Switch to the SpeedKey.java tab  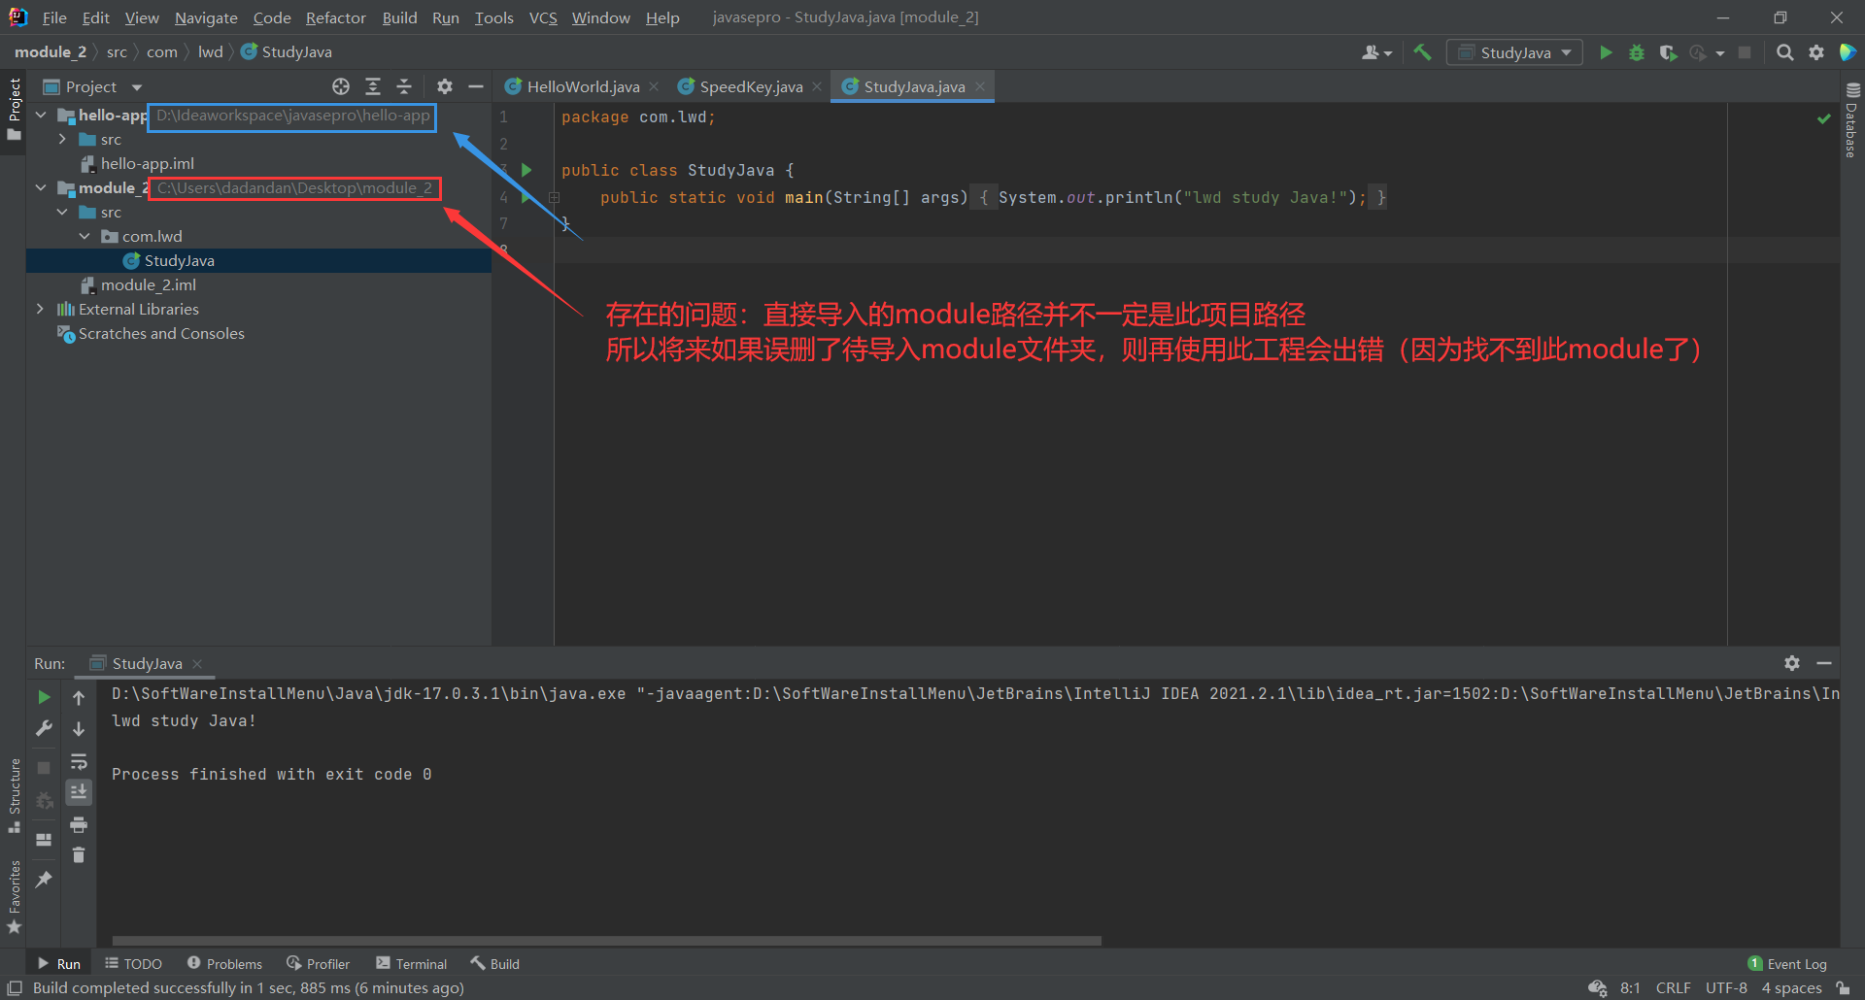pos(750,86)
